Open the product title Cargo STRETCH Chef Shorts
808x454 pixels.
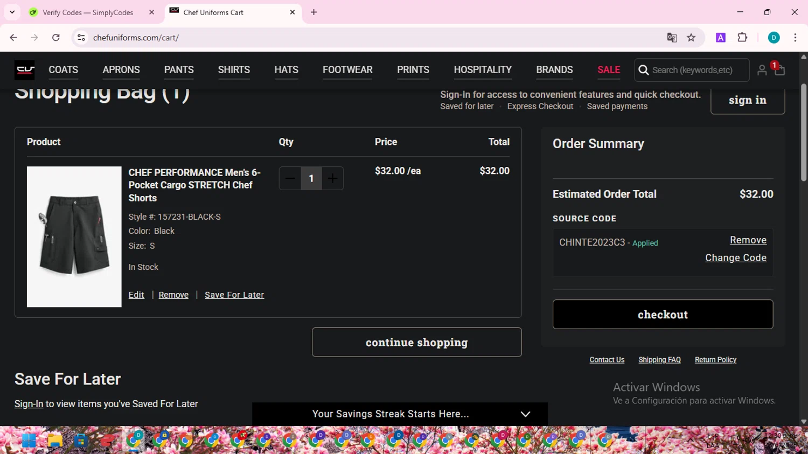tap(194, 185)
